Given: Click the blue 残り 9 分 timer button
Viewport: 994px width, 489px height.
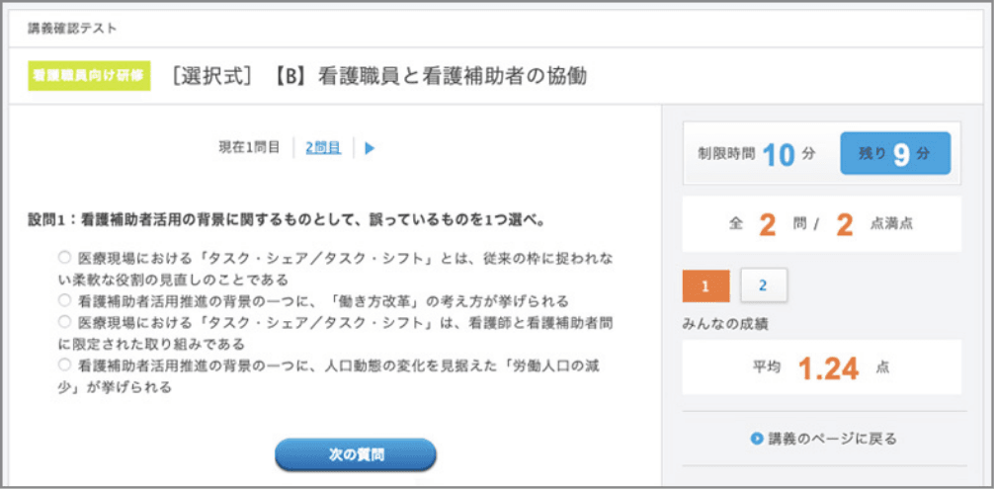Looking at the screenshot, I should tap(894, 154).
